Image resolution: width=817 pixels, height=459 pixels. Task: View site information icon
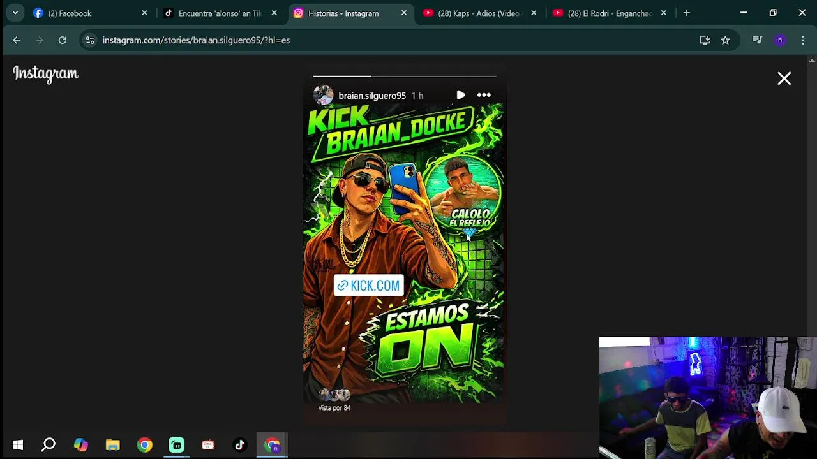[x=90, y=40]
